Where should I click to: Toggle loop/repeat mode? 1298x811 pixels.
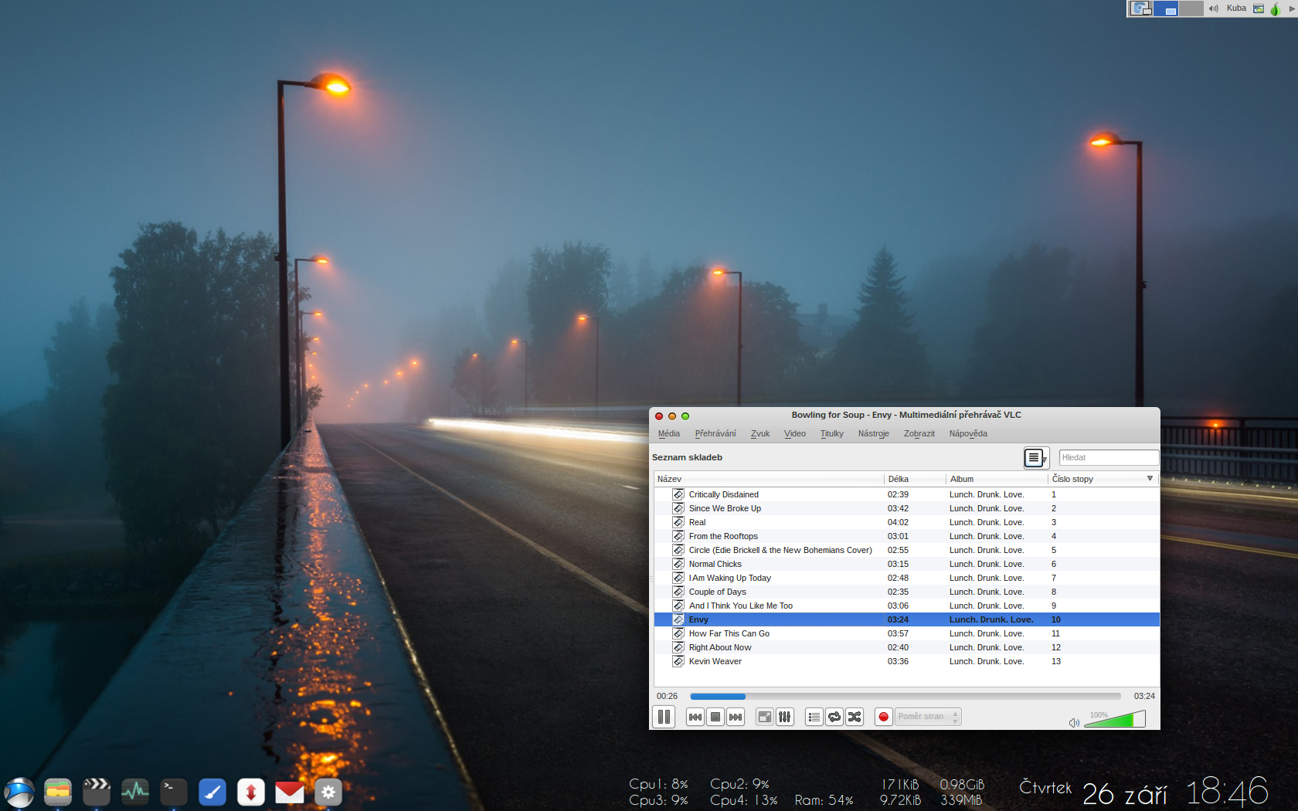[x=834, y=717]
